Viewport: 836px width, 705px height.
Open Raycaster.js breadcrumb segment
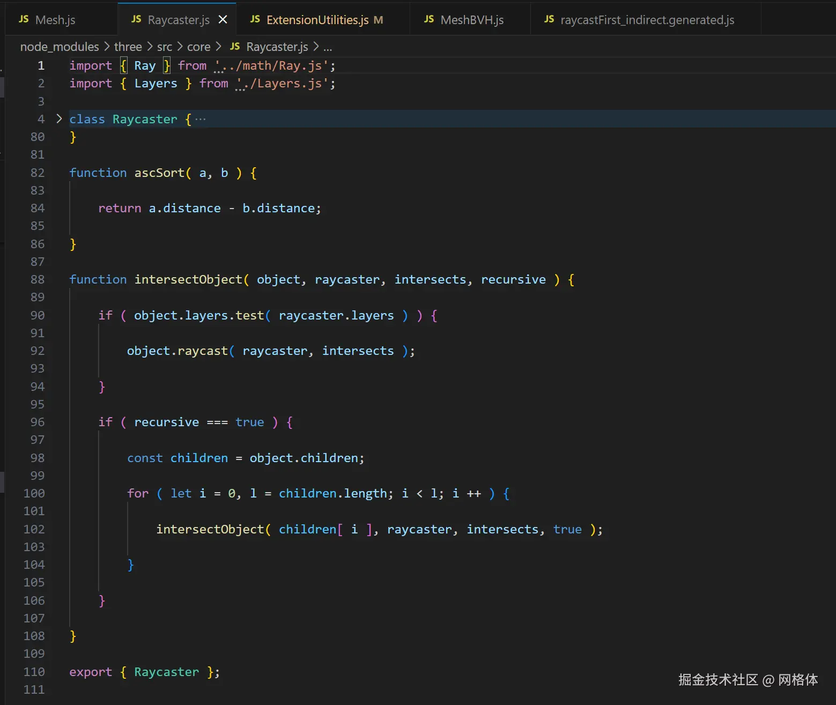[x=277, y=47]
